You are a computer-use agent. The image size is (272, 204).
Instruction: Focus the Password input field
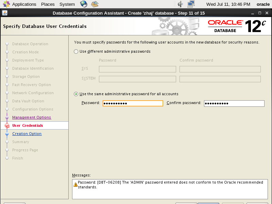click(x=133, y=103)
